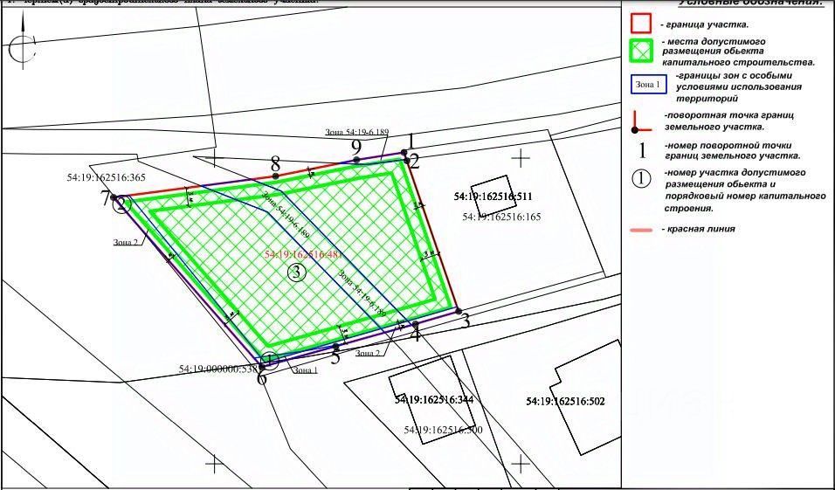This screenshot has width=835, height=490.
Task: Click parcel label 54:19:000000:538
Action: [x=218, y=369]
